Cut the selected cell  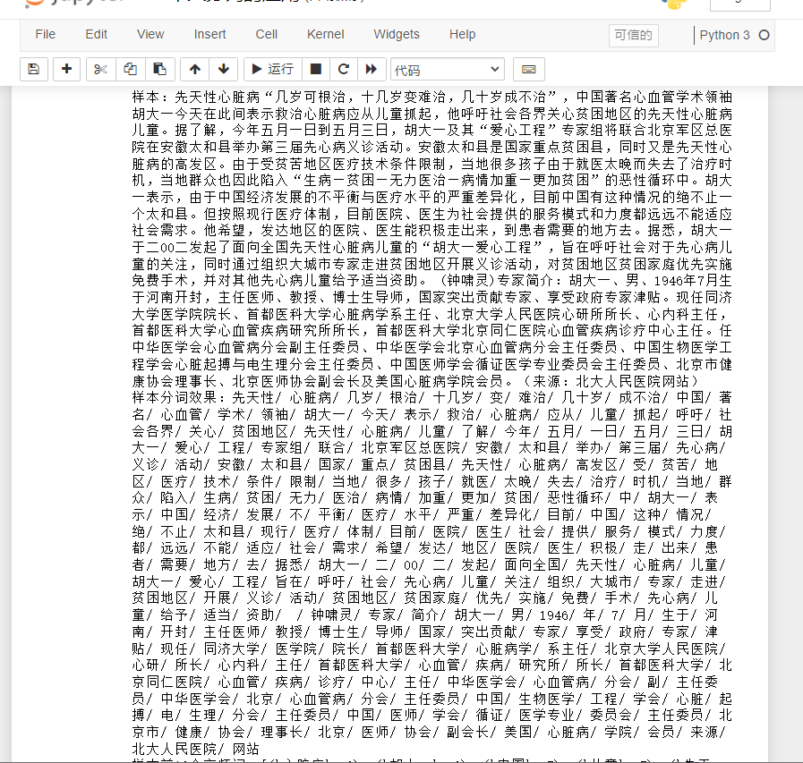tap(101, 69)
